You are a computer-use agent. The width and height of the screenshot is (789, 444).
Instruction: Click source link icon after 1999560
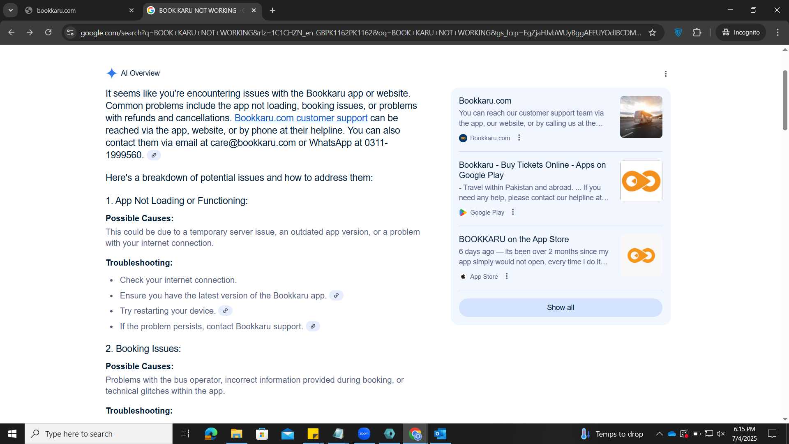[x=154, y=155]
